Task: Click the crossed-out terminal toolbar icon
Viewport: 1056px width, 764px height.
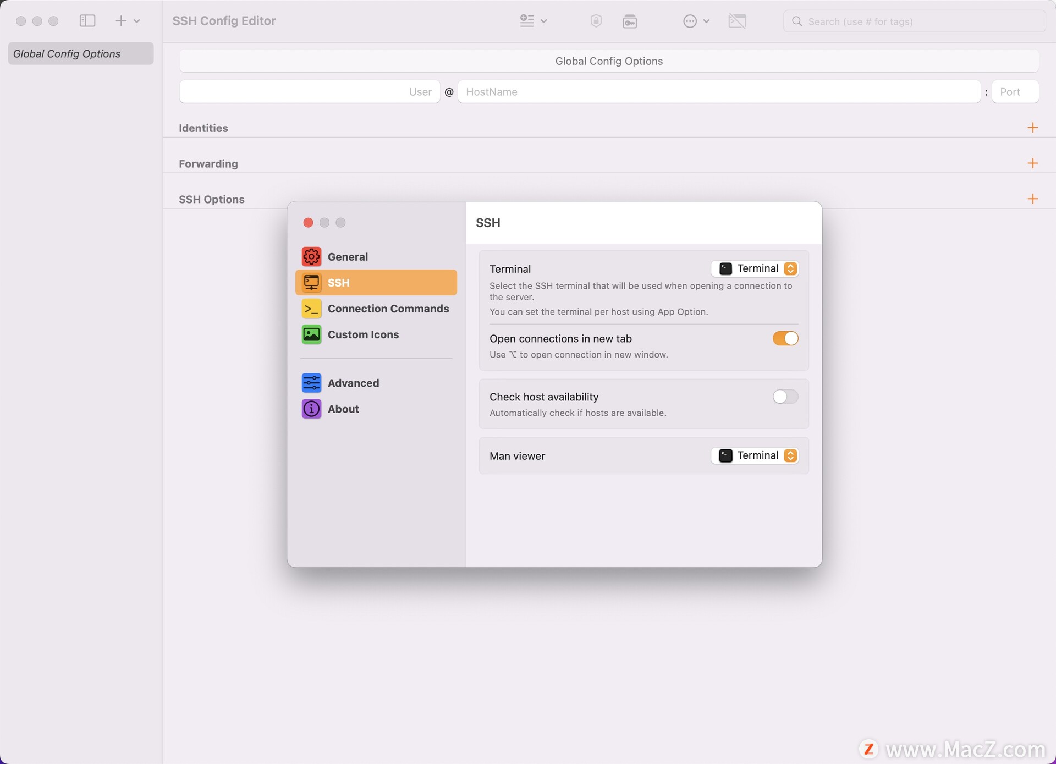Action: point(737,21)
